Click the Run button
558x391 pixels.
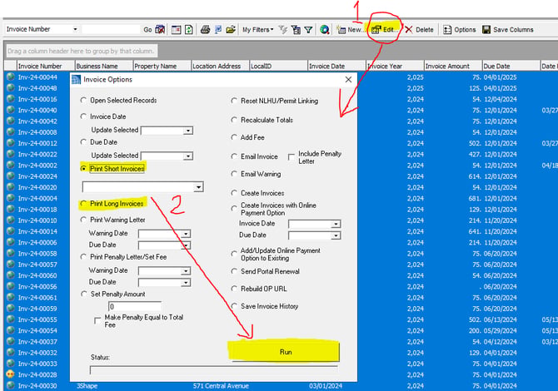[286, 352]
